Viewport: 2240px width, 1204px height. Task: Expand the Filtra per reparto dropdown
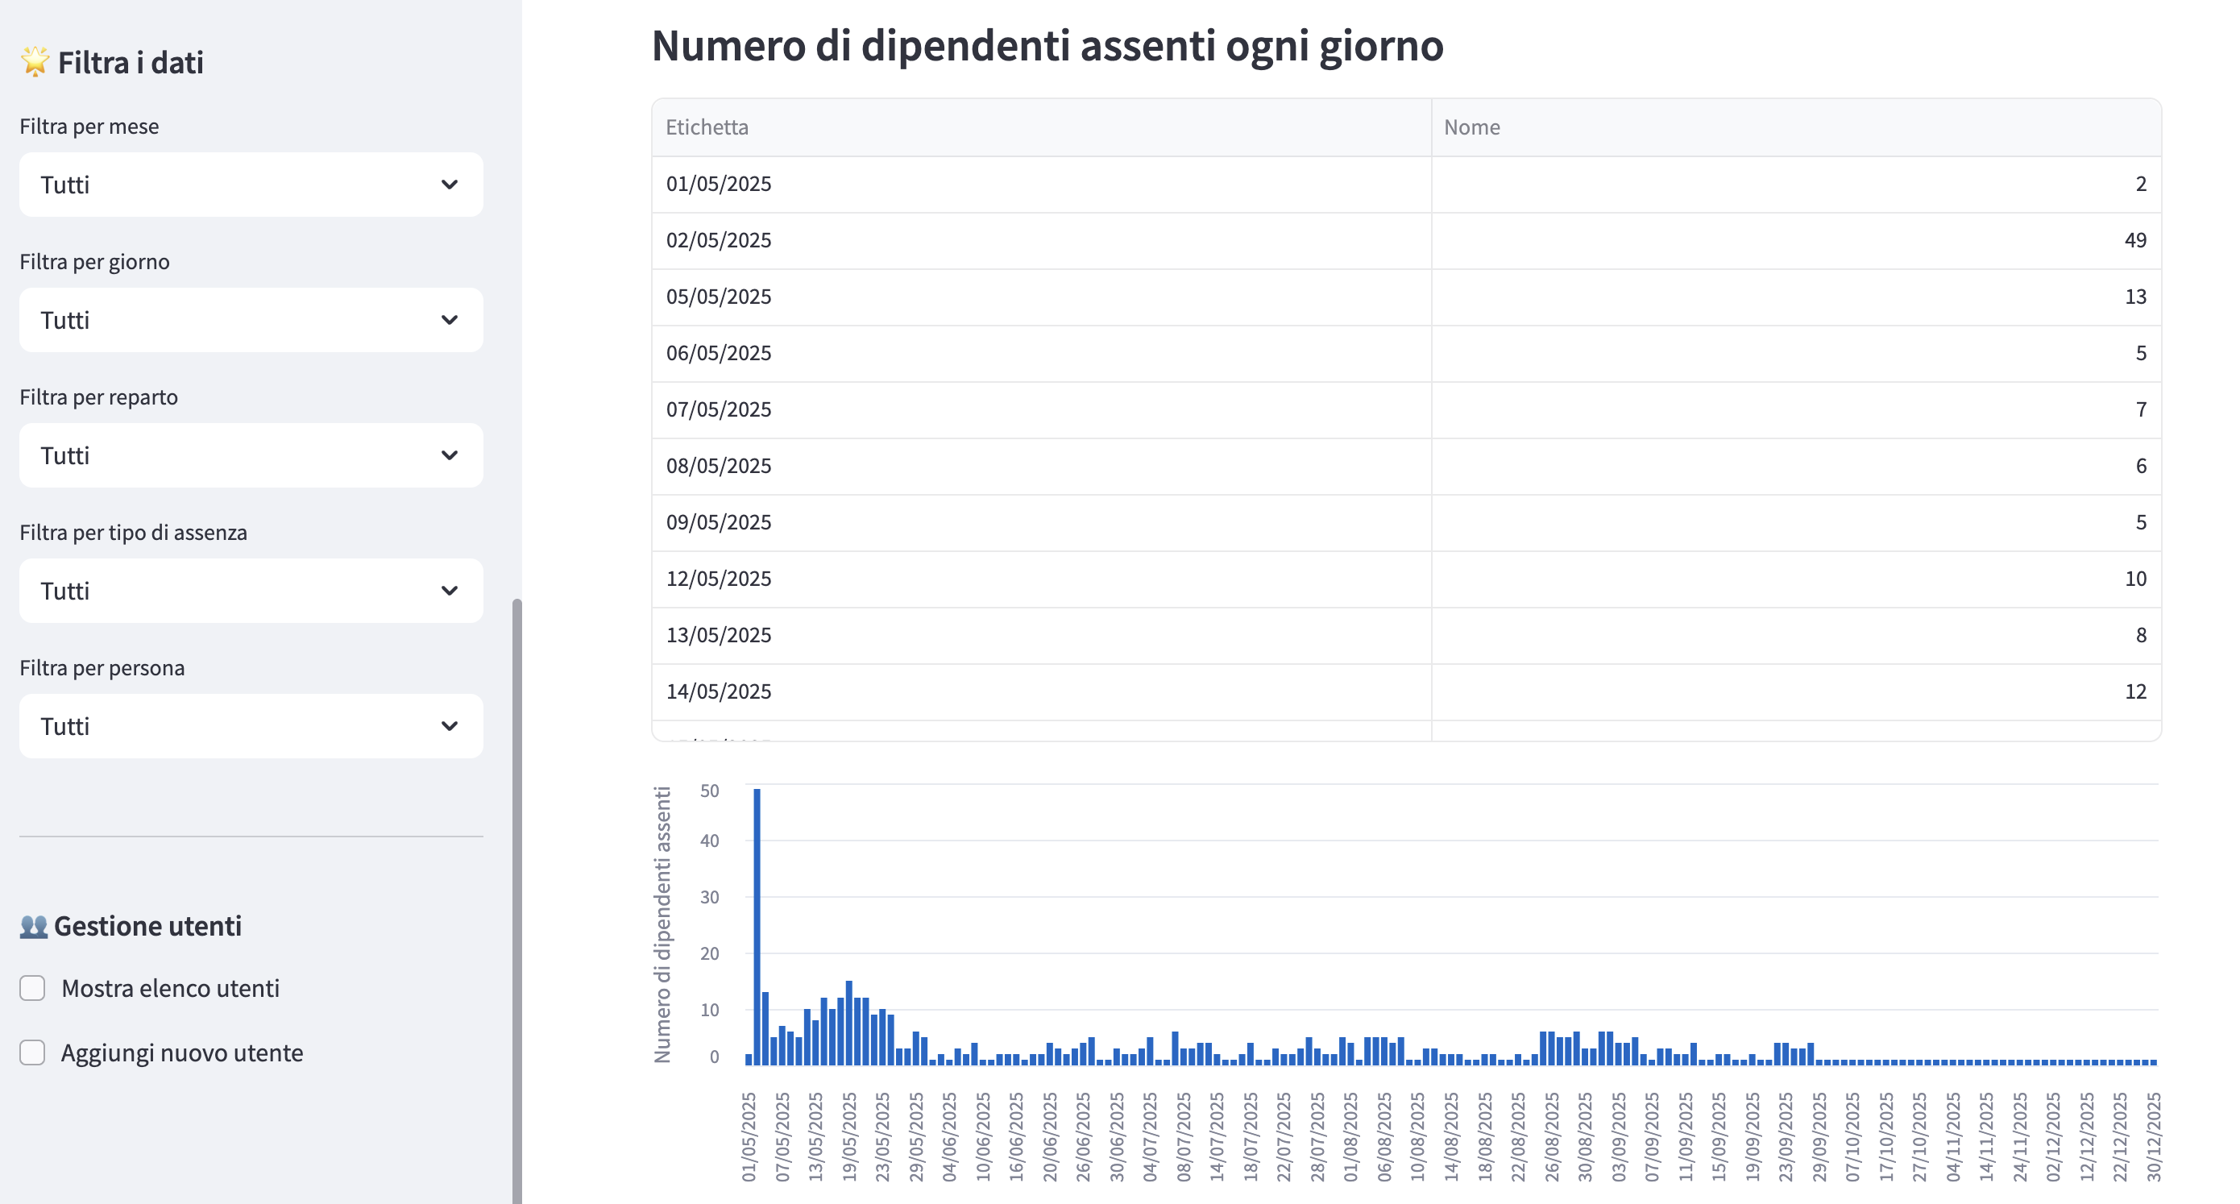click(251, 456)
